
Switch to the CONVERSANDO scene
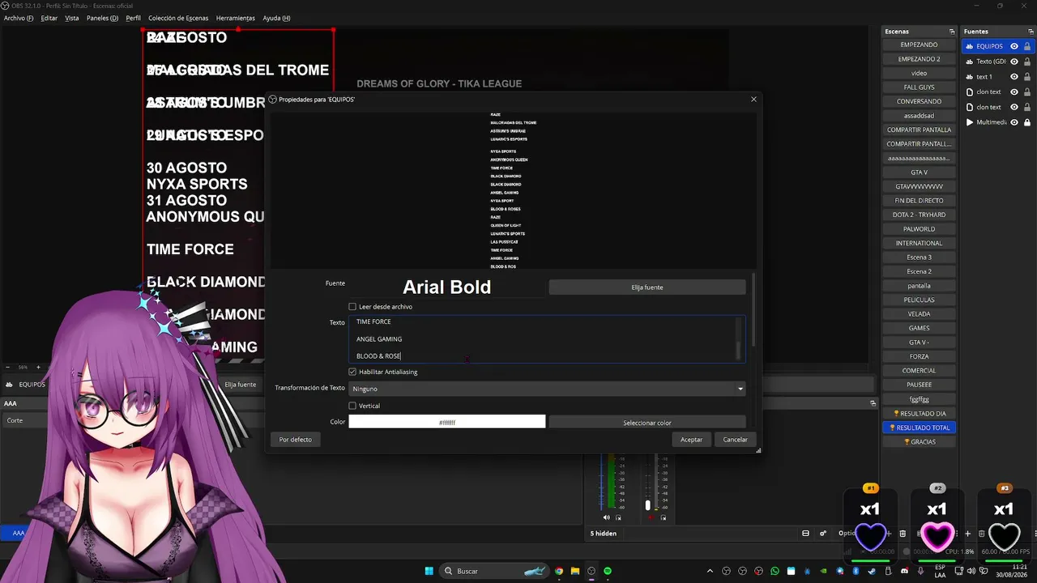(919, 101)
